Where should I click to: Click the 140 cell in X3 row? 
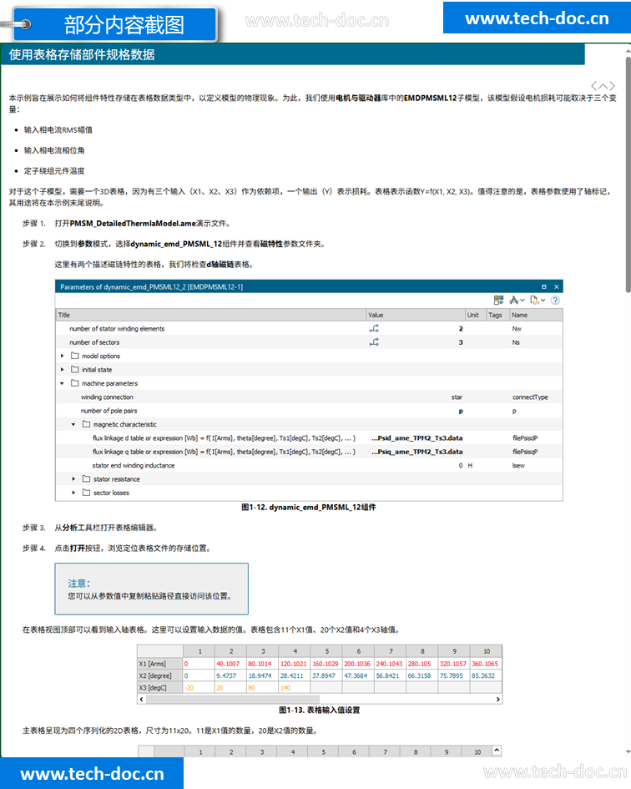pos(295,688)
